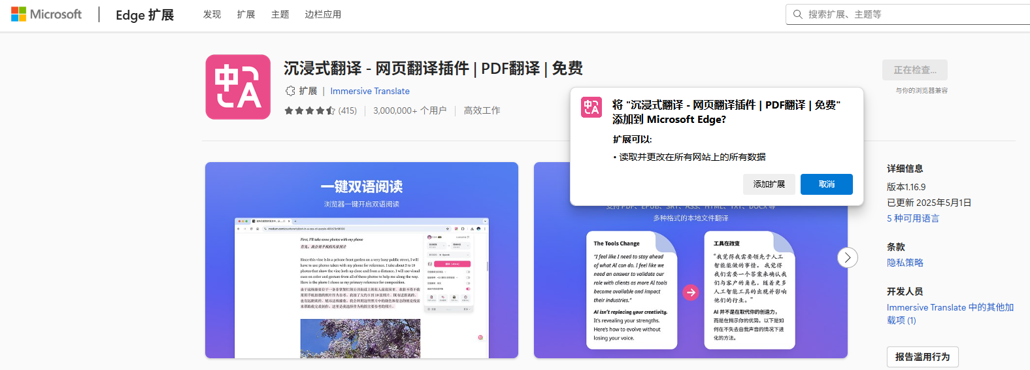
Task: Click the 条款 heading
Action: point(896,247)
